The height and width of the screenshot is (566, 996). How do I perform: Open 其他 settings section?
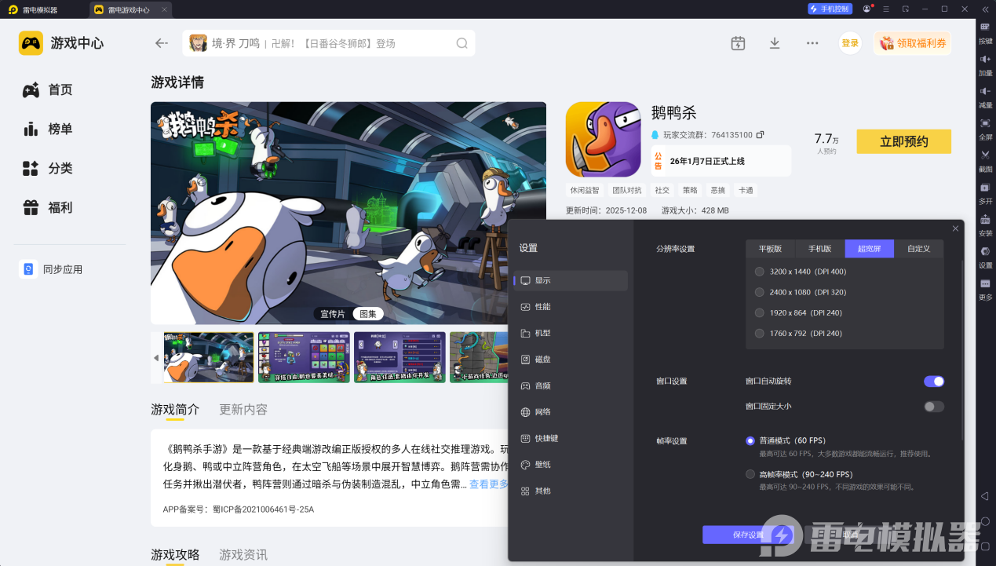point(571,491)
